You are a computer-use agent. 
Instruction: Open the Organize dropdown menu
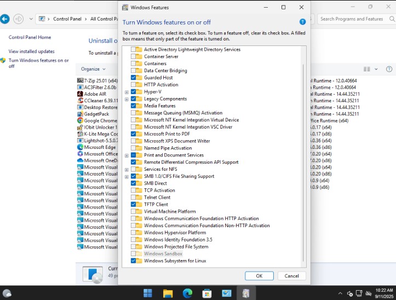(x=93, y=69)
